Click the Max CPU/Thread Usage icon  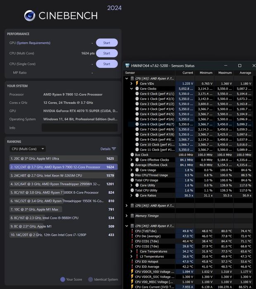pyautogui.click(x=132, y=175)
